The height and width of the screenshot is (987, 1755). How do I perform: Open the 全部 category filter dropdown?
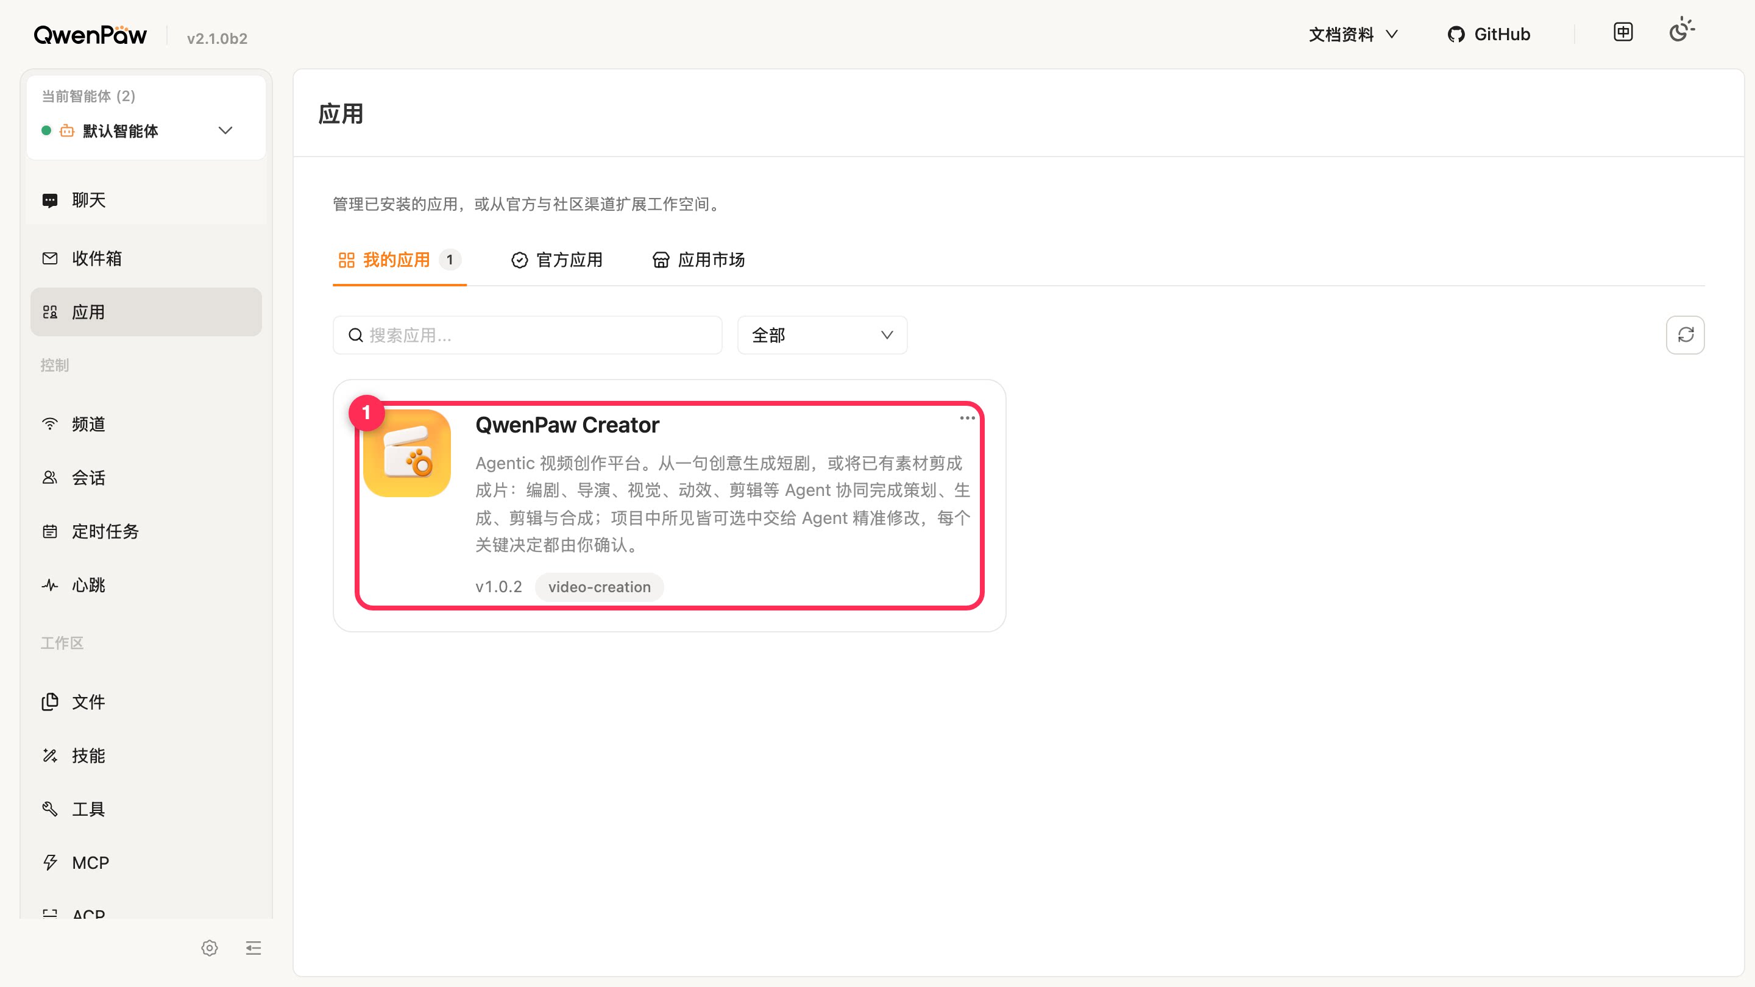coord(822,335)
